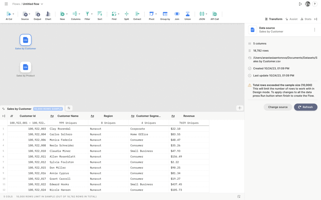Image resolution: width=321 pixels, height=200 pixels.
Task: Open the Filter tool dropdown arrow
Action: point(92,14)
